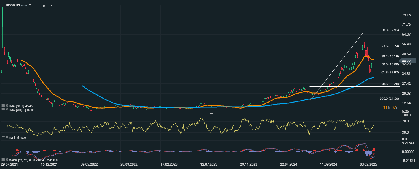Click the current price tag 44.72
The width and height of the screenshot is (419, 169).
407,61
